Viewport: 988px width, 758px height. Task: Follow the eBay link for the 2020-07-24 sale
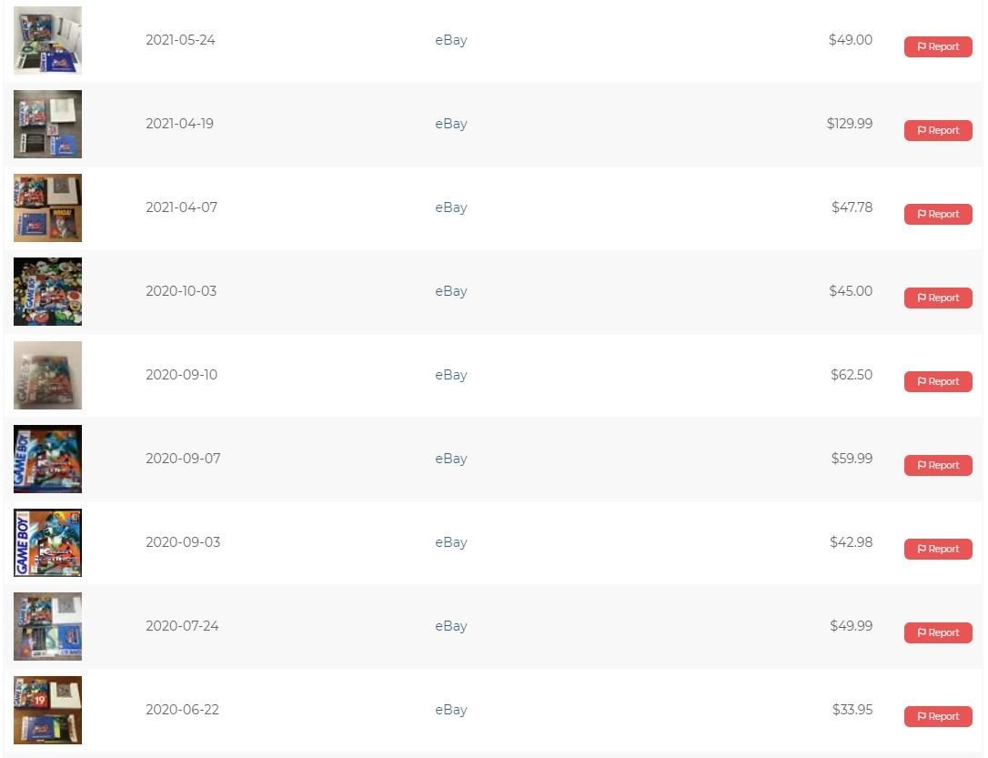pos(450,626)
